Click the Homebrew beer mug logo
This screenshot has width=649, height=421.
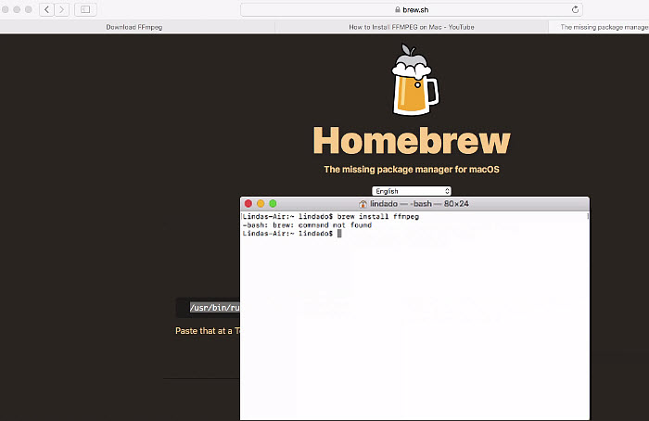click(414, 80)
